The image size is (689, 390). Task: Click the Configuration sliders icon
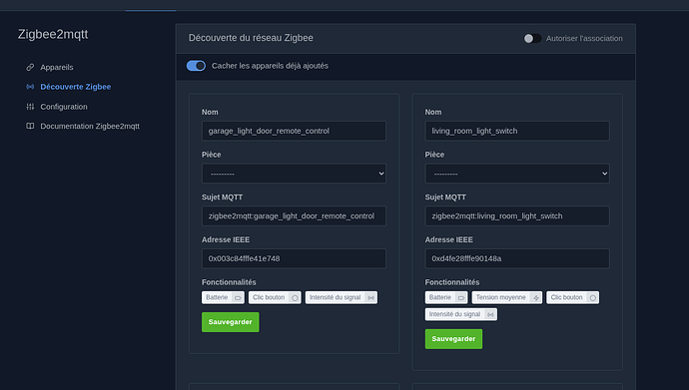point(30,107)
